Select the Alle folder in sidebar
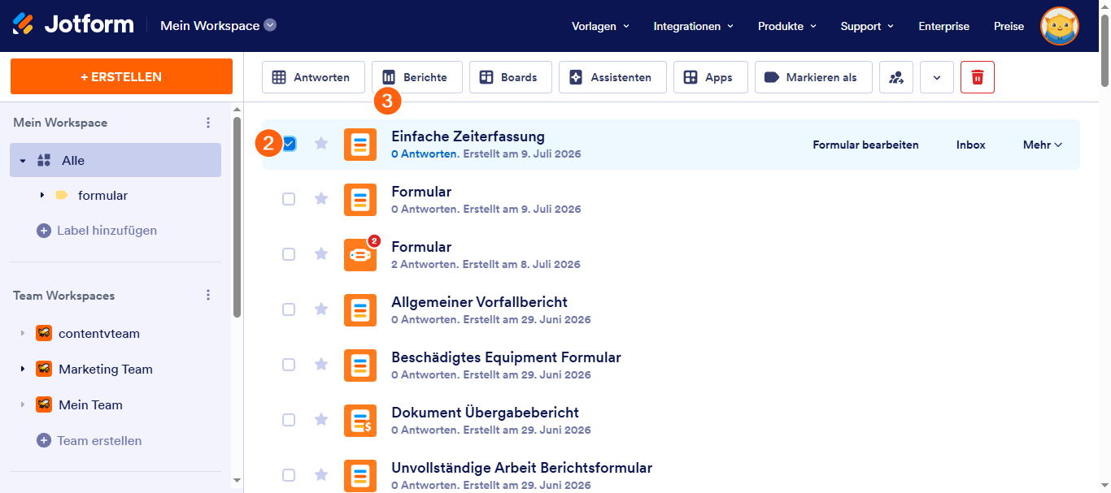1111x493 pixels. [115, 160]
